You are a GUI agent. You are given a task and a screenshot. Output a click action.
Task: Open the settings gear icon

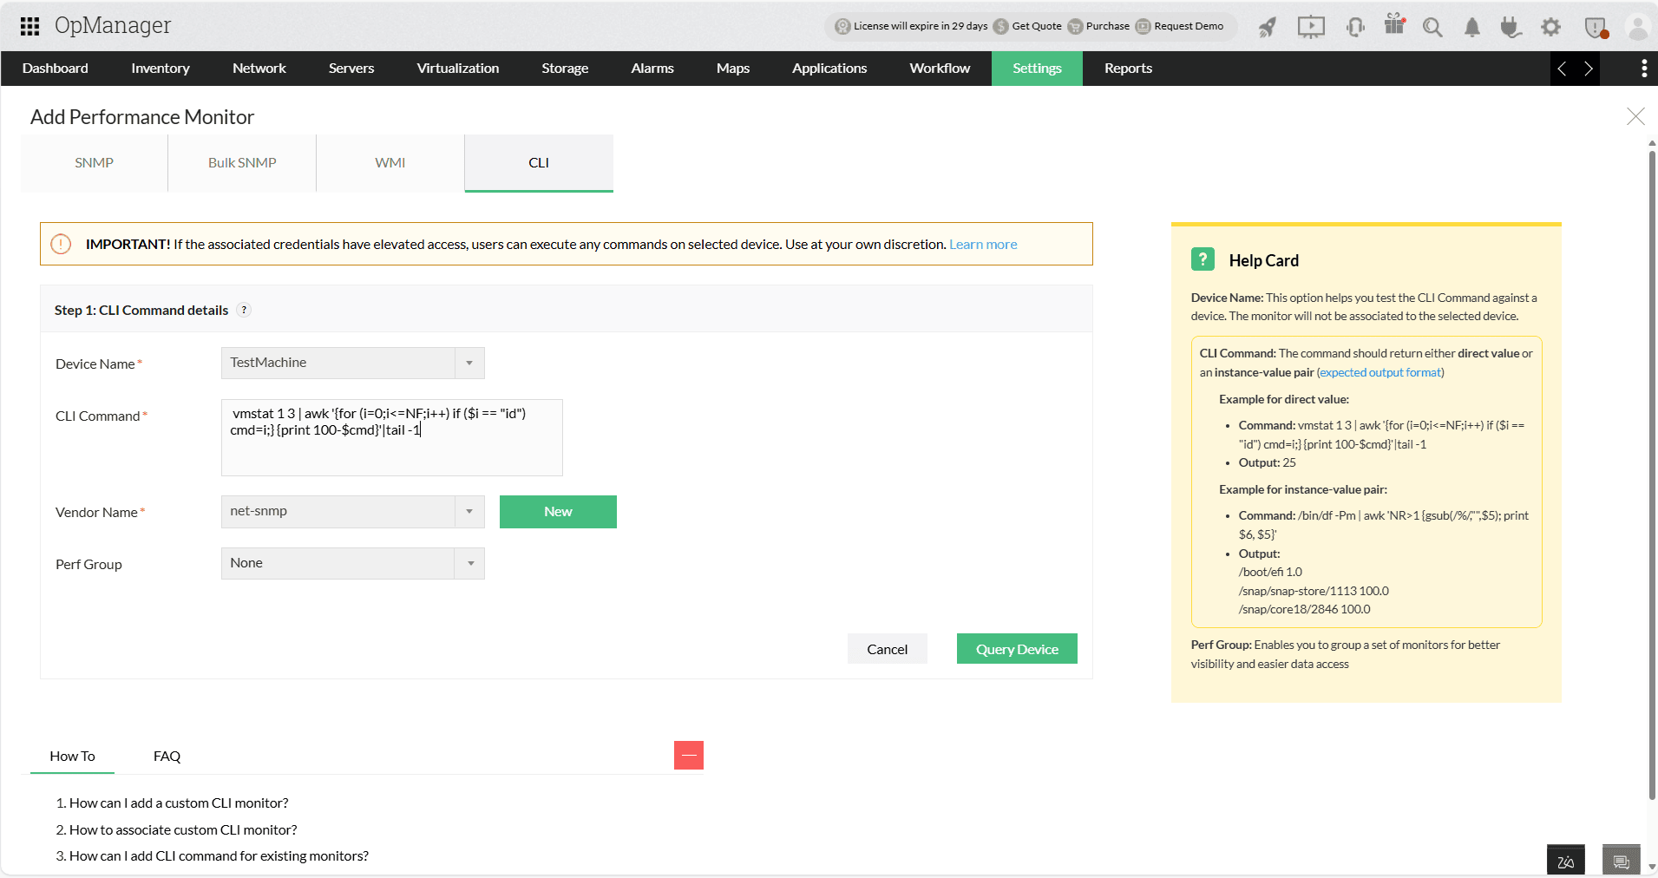(1551, 27)
